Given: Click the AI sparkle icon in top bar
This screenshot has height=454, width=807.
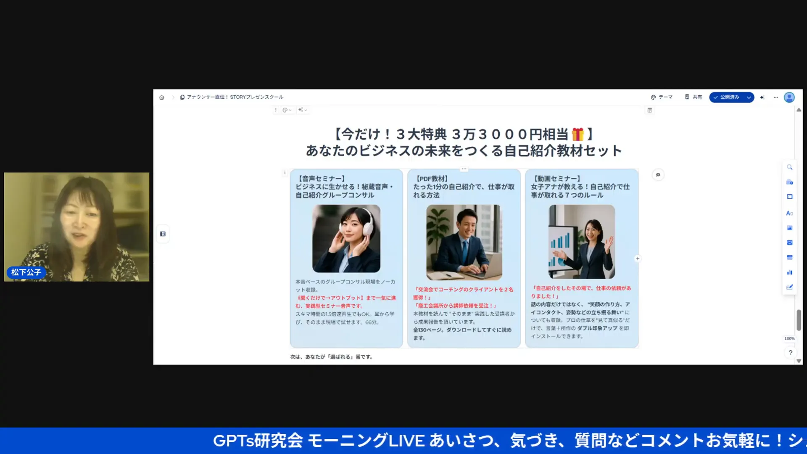Looking at the screenshot, I should (x=762, y=98).
